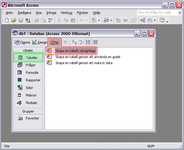
Task: Open the help question box dropdown arrow
Action: 179,13
